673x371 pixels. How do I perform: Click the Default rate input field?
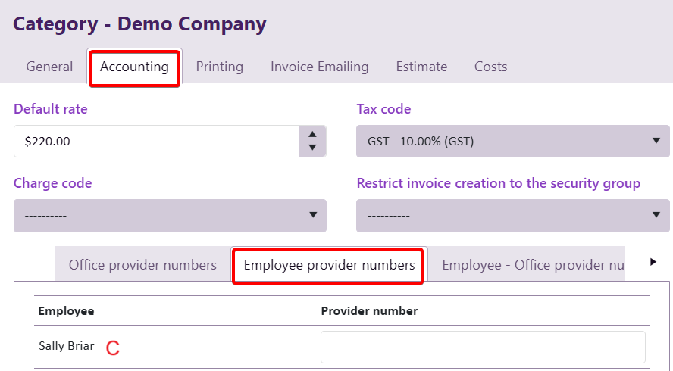pos(156,141)
